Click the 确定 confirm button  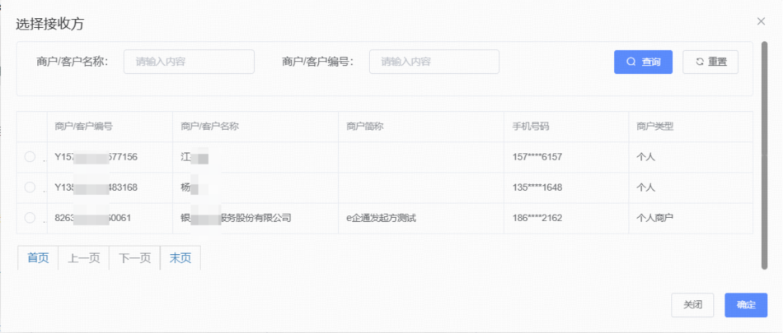tap(746, 305)
